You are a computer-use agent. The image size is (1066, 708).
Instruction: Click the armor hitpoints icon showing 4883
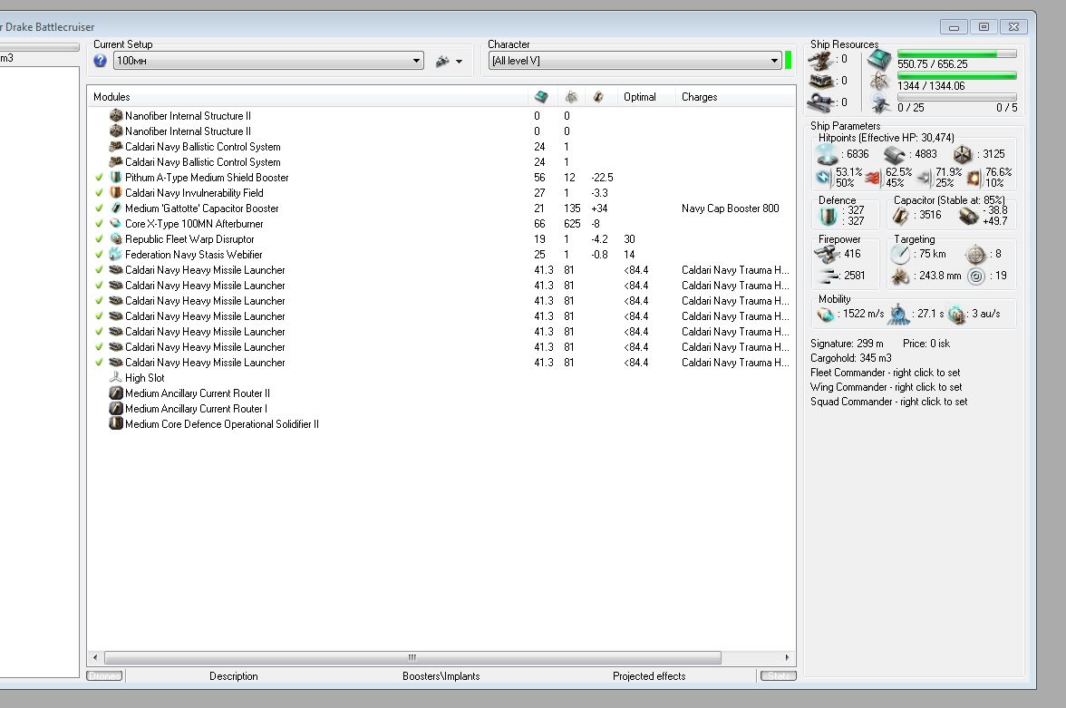coord(894,155)
